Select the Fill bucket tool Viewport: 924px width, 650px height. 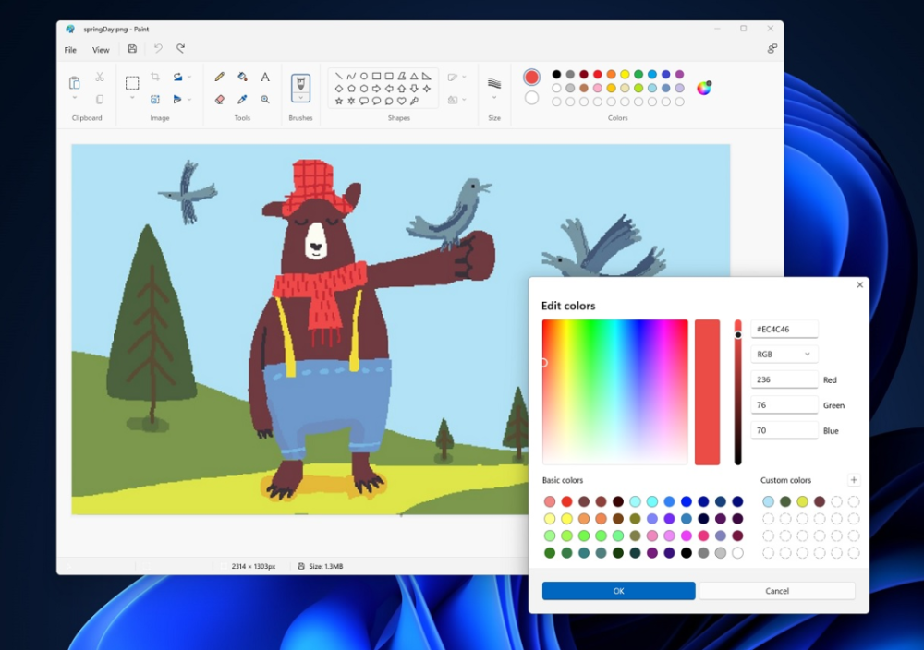[x=242, y=78]
